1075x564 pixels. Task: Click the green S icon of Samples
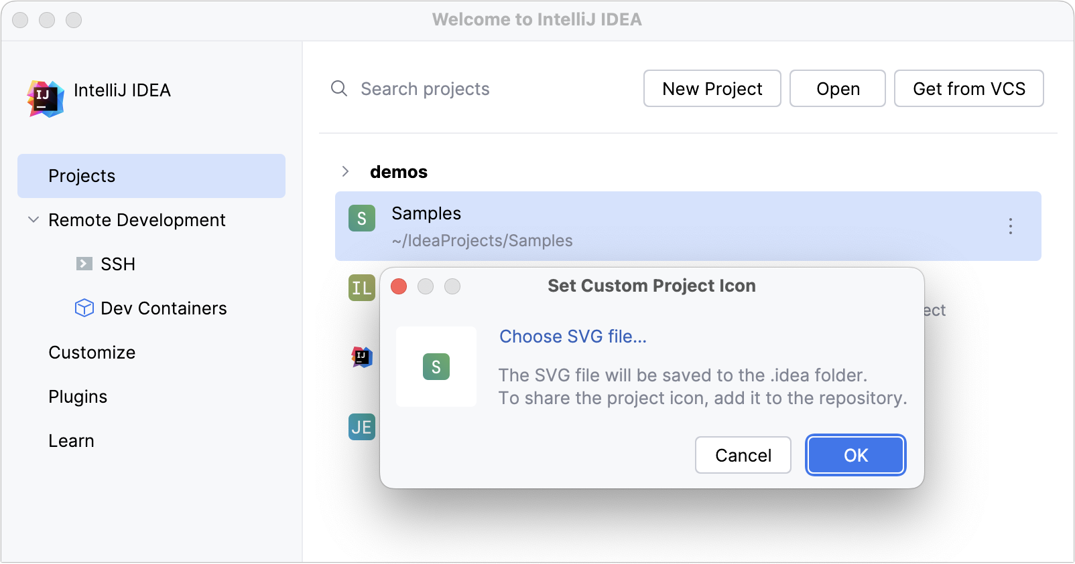362,218
